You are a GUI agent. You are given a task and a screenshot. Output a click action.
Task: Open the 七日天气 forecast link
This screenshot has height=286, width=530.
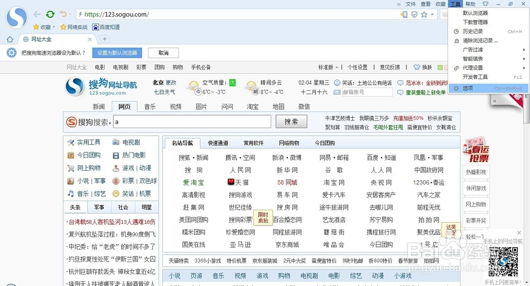point(164,92)
